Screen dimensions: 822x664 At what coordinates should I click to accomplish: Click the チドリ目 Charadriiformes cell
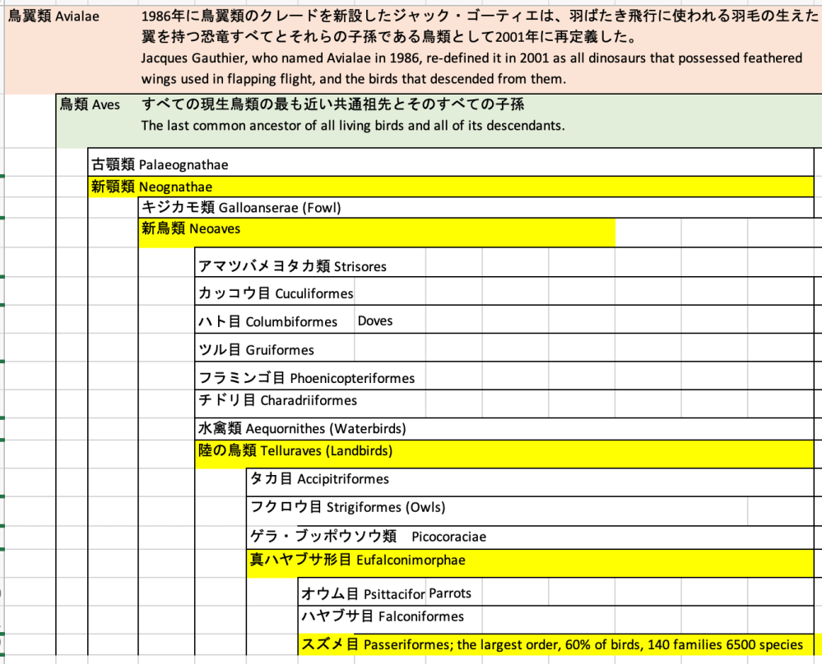point(277,400)
